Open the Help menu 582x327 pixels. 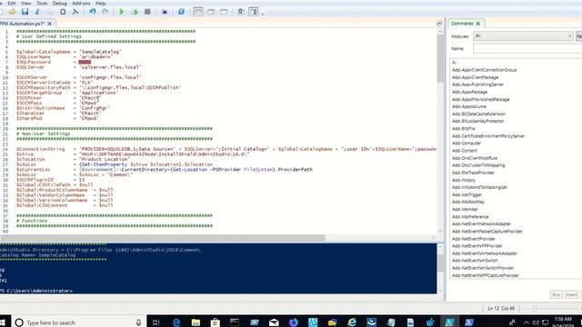click(100, 4)
